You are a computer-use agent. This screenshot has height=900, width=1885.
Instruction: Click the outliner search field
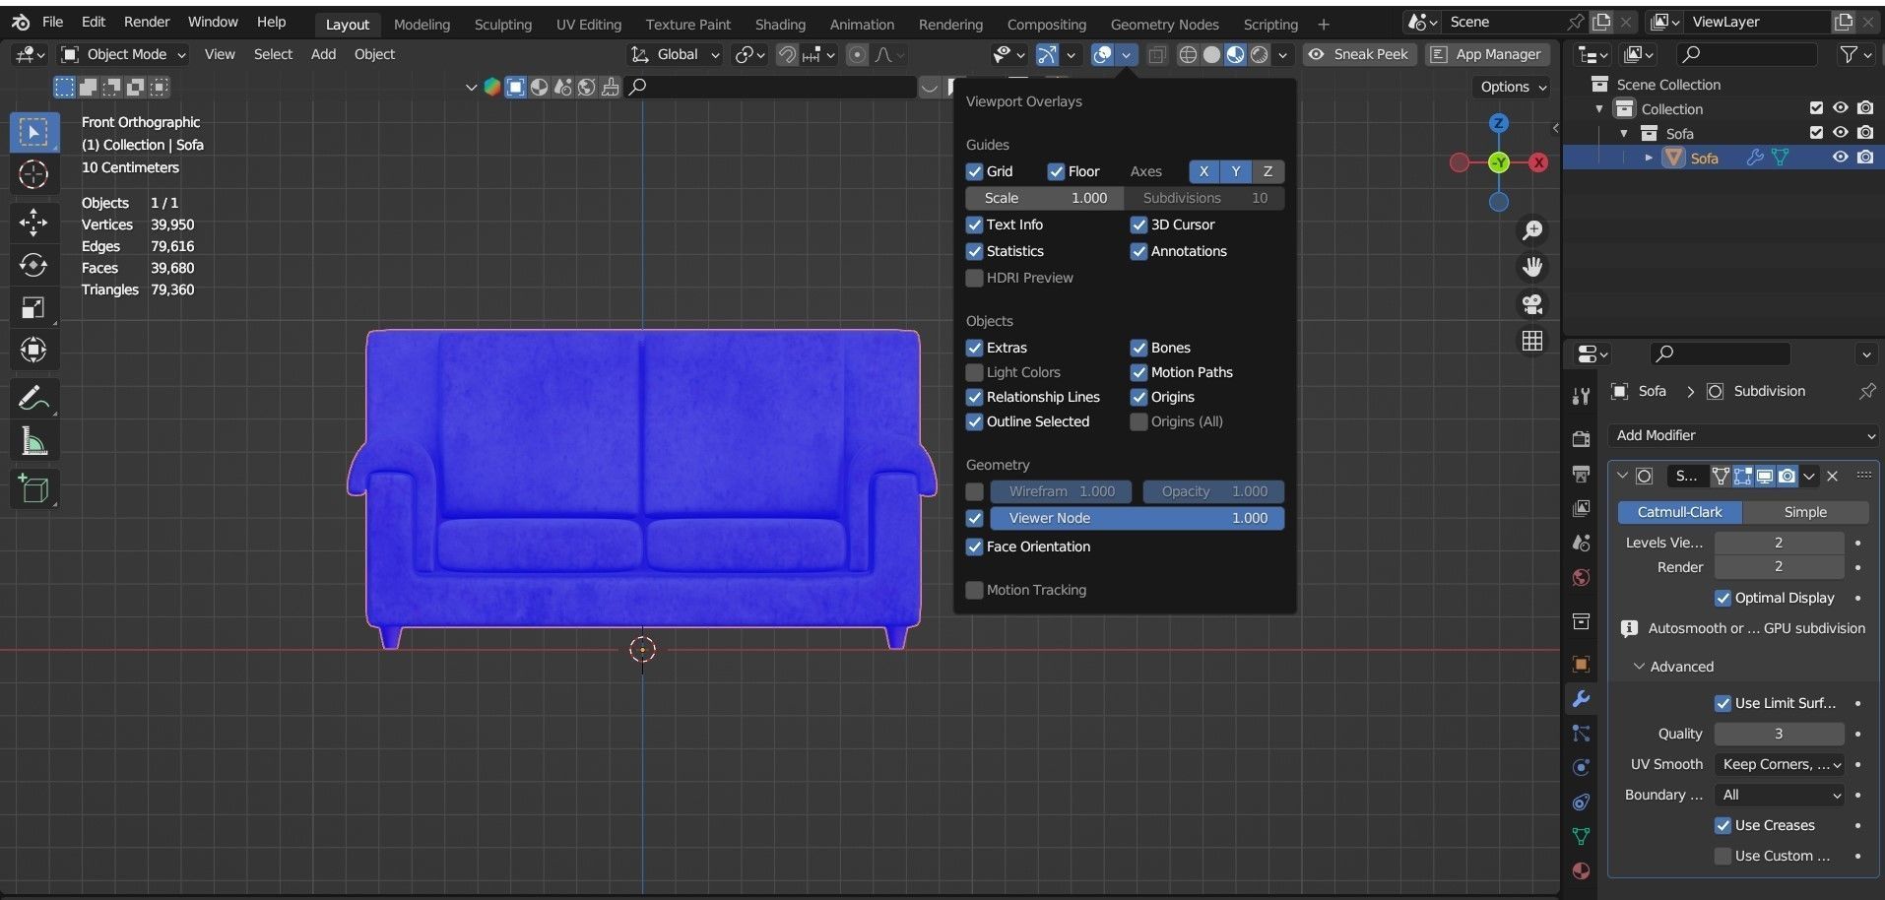(x=1746, y=55)
